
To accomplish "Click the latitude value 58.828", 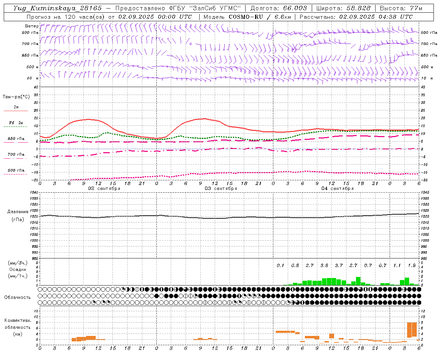I will [x=358, y=8].
